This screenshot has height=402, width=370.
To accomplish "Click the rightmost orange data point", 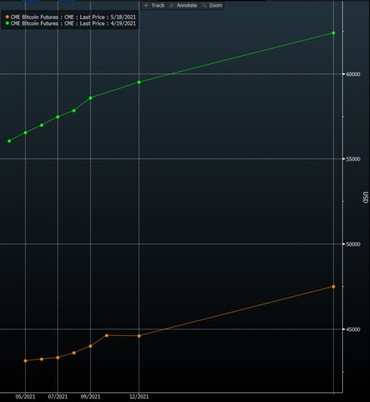I will (x=334, y=287).
